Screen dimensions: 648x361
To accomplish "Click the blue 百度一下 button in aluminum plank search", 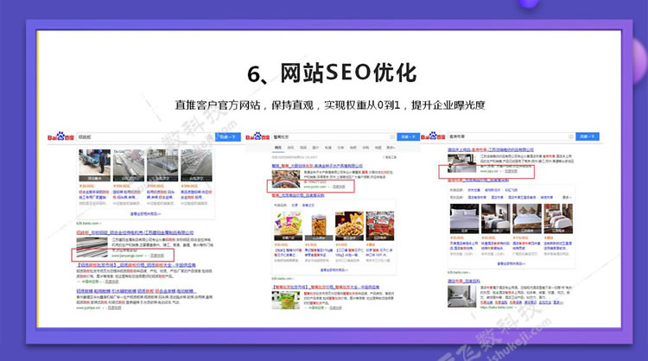I will point(228,136).
